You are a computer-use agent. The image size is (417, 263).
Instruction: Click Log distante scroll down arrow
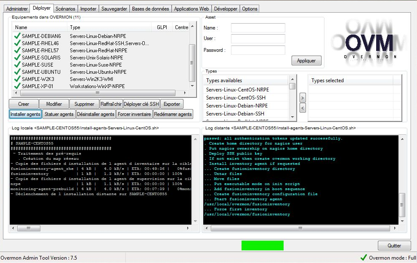tap(402, 221)
